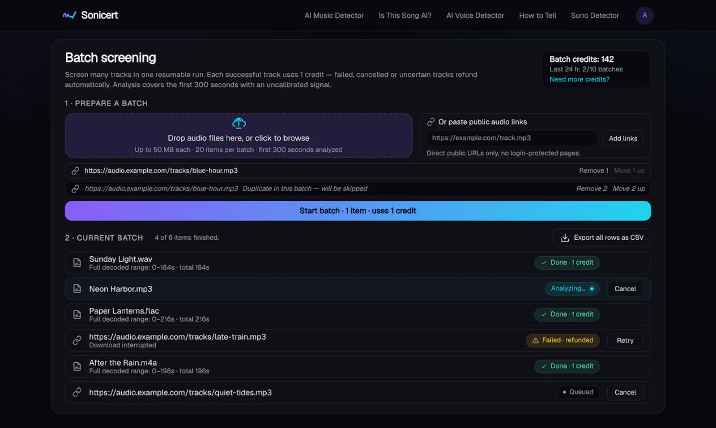Go to Is This Song AI? page
Viewport: 716px width, 428px height.
405,16
